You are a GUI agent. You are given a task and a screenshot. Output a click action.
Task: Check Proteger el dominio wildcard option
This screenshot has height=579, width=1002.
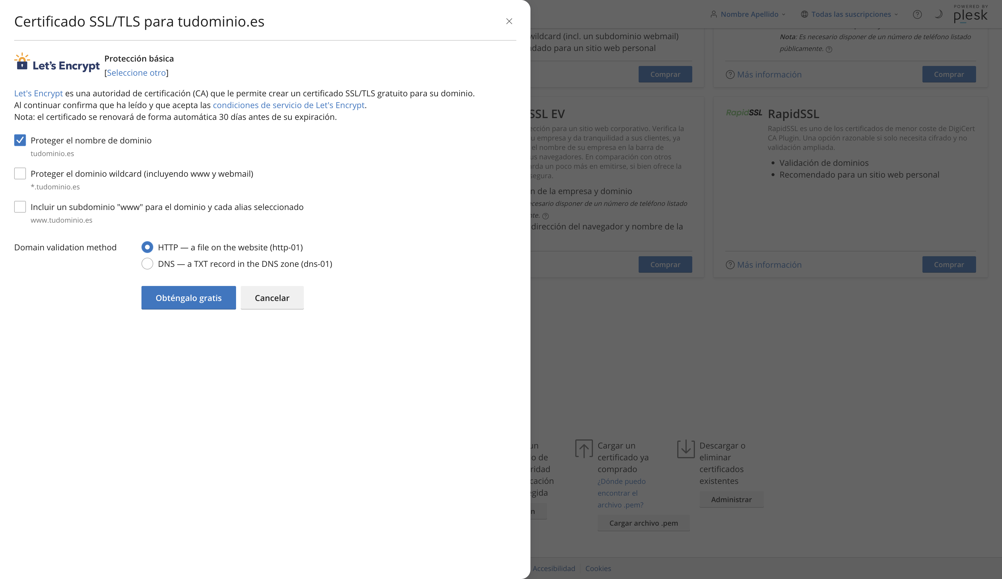[x=20, y=174]
